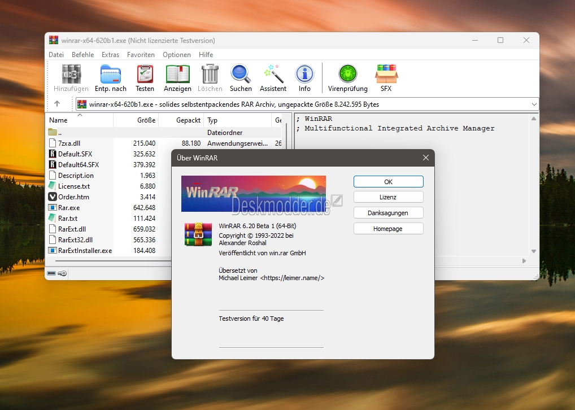The image size is (575, 410).
Task: Select the Default64.SFX file icon
Action: (53, 165)
